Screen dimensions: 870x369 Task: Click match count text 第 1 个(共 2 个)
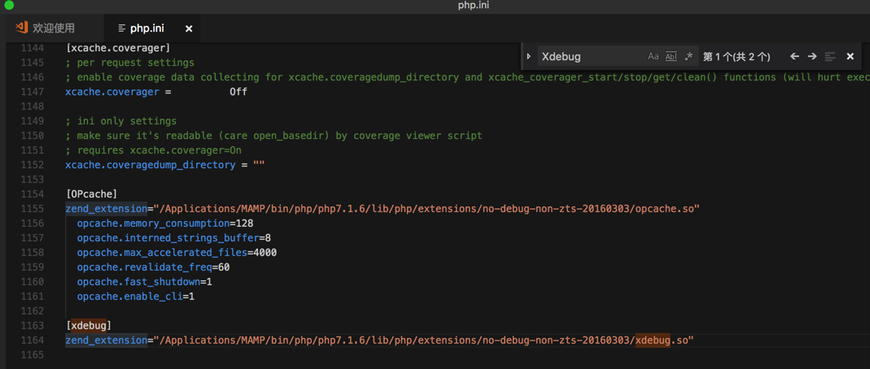click(x=737, y=57)
